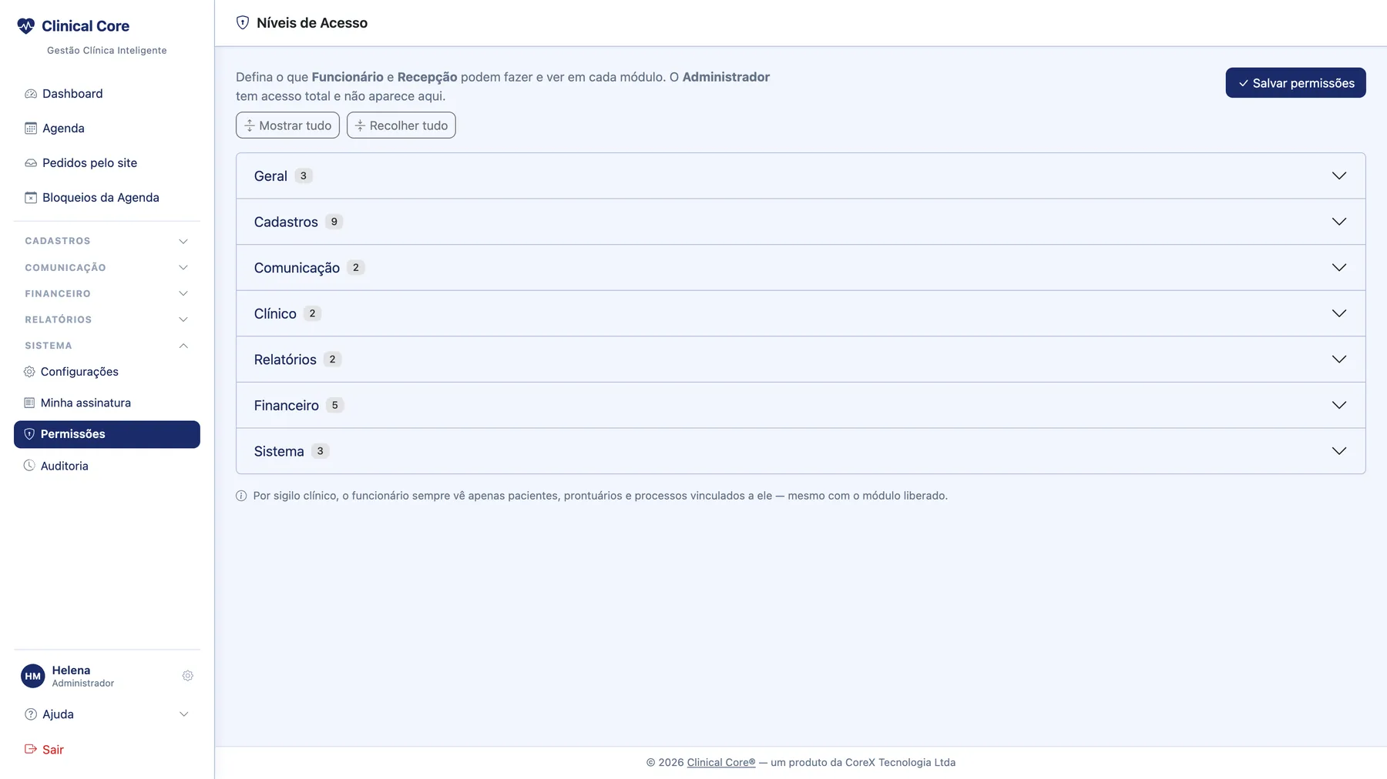Expand the CADASTROS sidebar group
The height and width of the screenshot is (779, 1387).
pos(107,241)
